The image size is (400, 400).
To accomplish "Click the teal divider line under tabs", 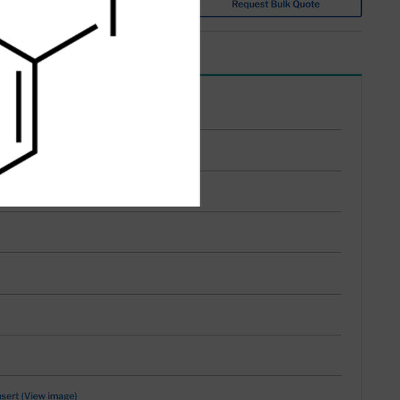I will pos(281,75).
